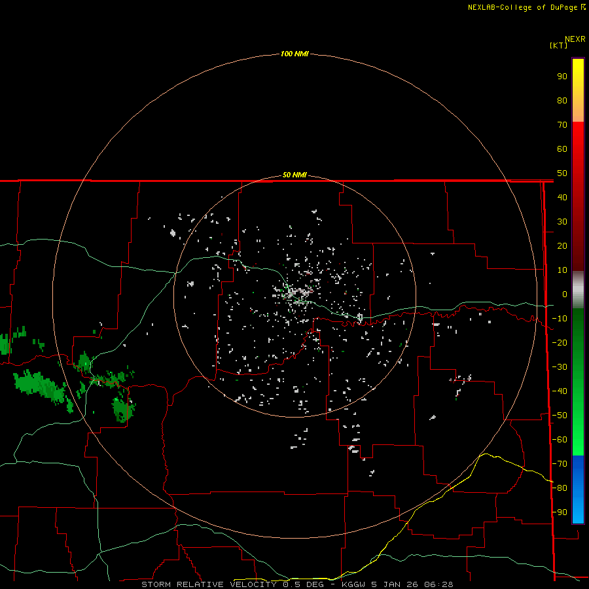Click the -50 value on velocity scale
The height and width of the screenshot is (589, 589).
click(x=560, y=416)
